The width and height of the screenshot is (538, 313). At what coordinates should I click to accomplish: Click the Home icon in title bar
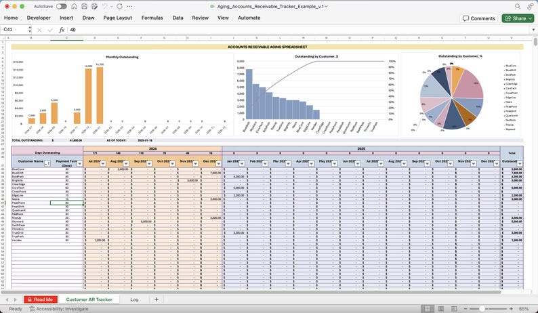[74, 7]
